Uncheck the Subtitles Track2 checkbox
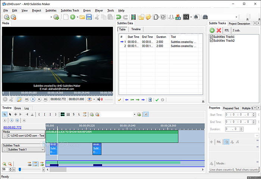Image resolution: width=261 pixels, height=179 pixels. [x=211, y=40]
